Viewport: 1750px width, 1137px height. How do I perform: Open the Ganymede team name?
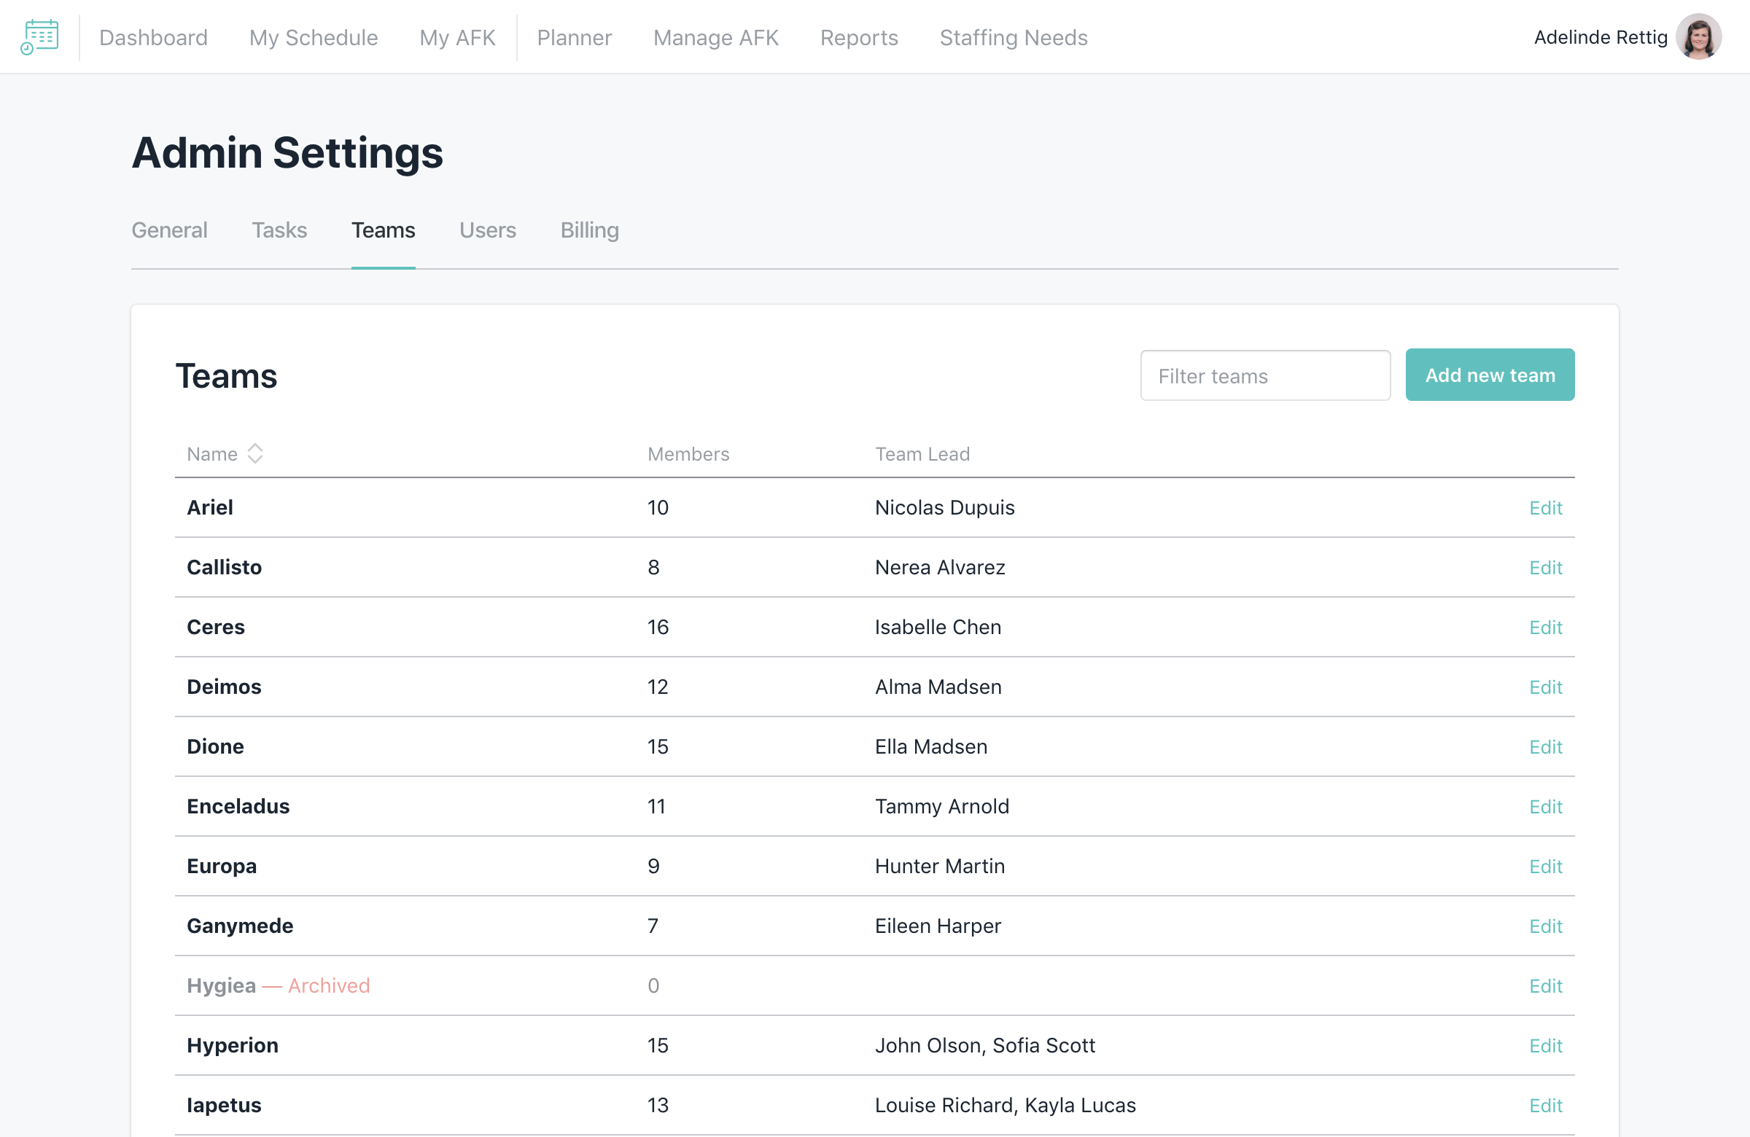click(240, 926)
